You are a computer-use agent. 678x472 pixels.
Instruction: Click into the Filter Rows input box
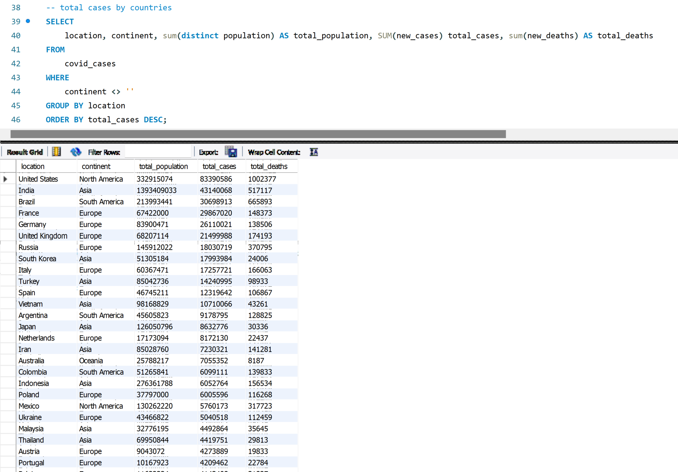point(158,152)
